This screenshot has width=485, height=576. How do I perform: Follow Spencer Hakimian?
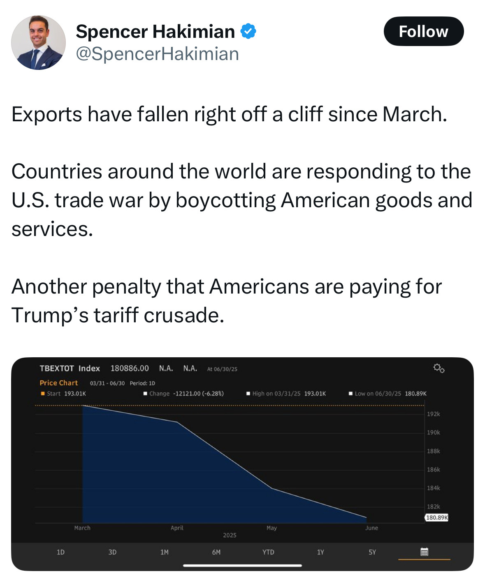(423, 31)
